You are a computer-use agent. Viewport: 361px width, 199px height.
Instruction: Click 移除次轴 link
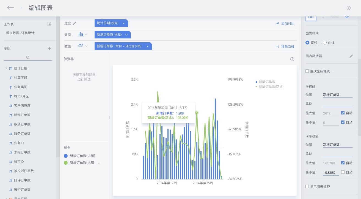click(x=285, y=47)
